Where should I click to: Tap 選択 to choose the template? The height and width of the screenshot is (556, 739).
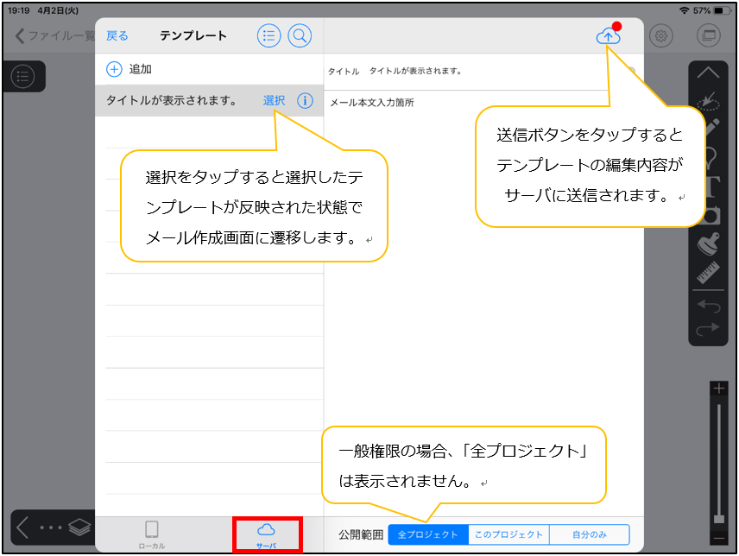tap(274, 101)
